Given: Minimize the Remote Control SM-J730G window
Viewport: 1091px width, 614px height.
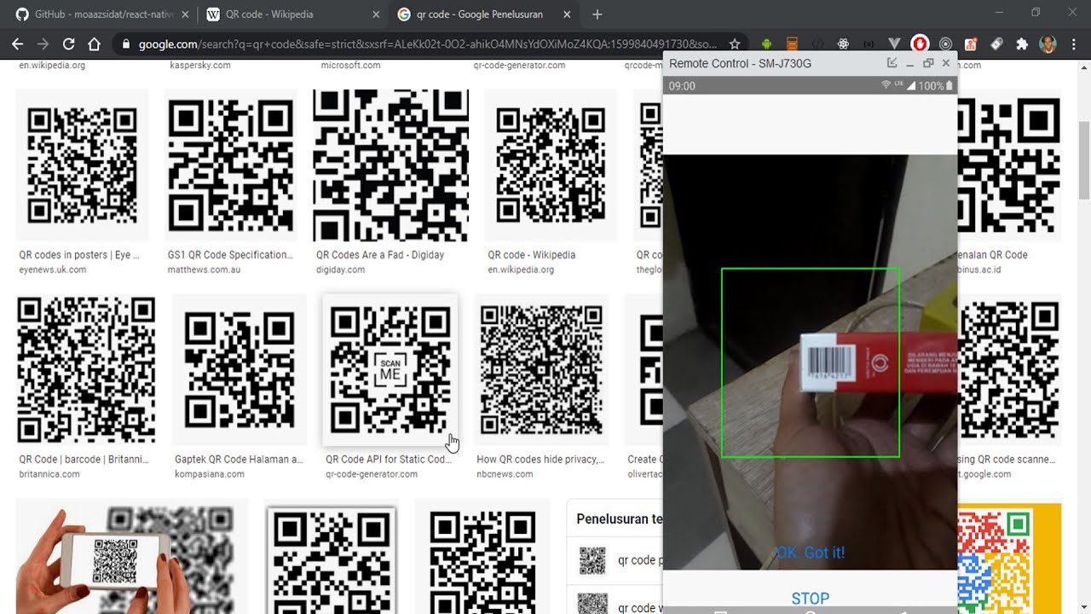Looking at the screenshot, I should click(909, 63).
